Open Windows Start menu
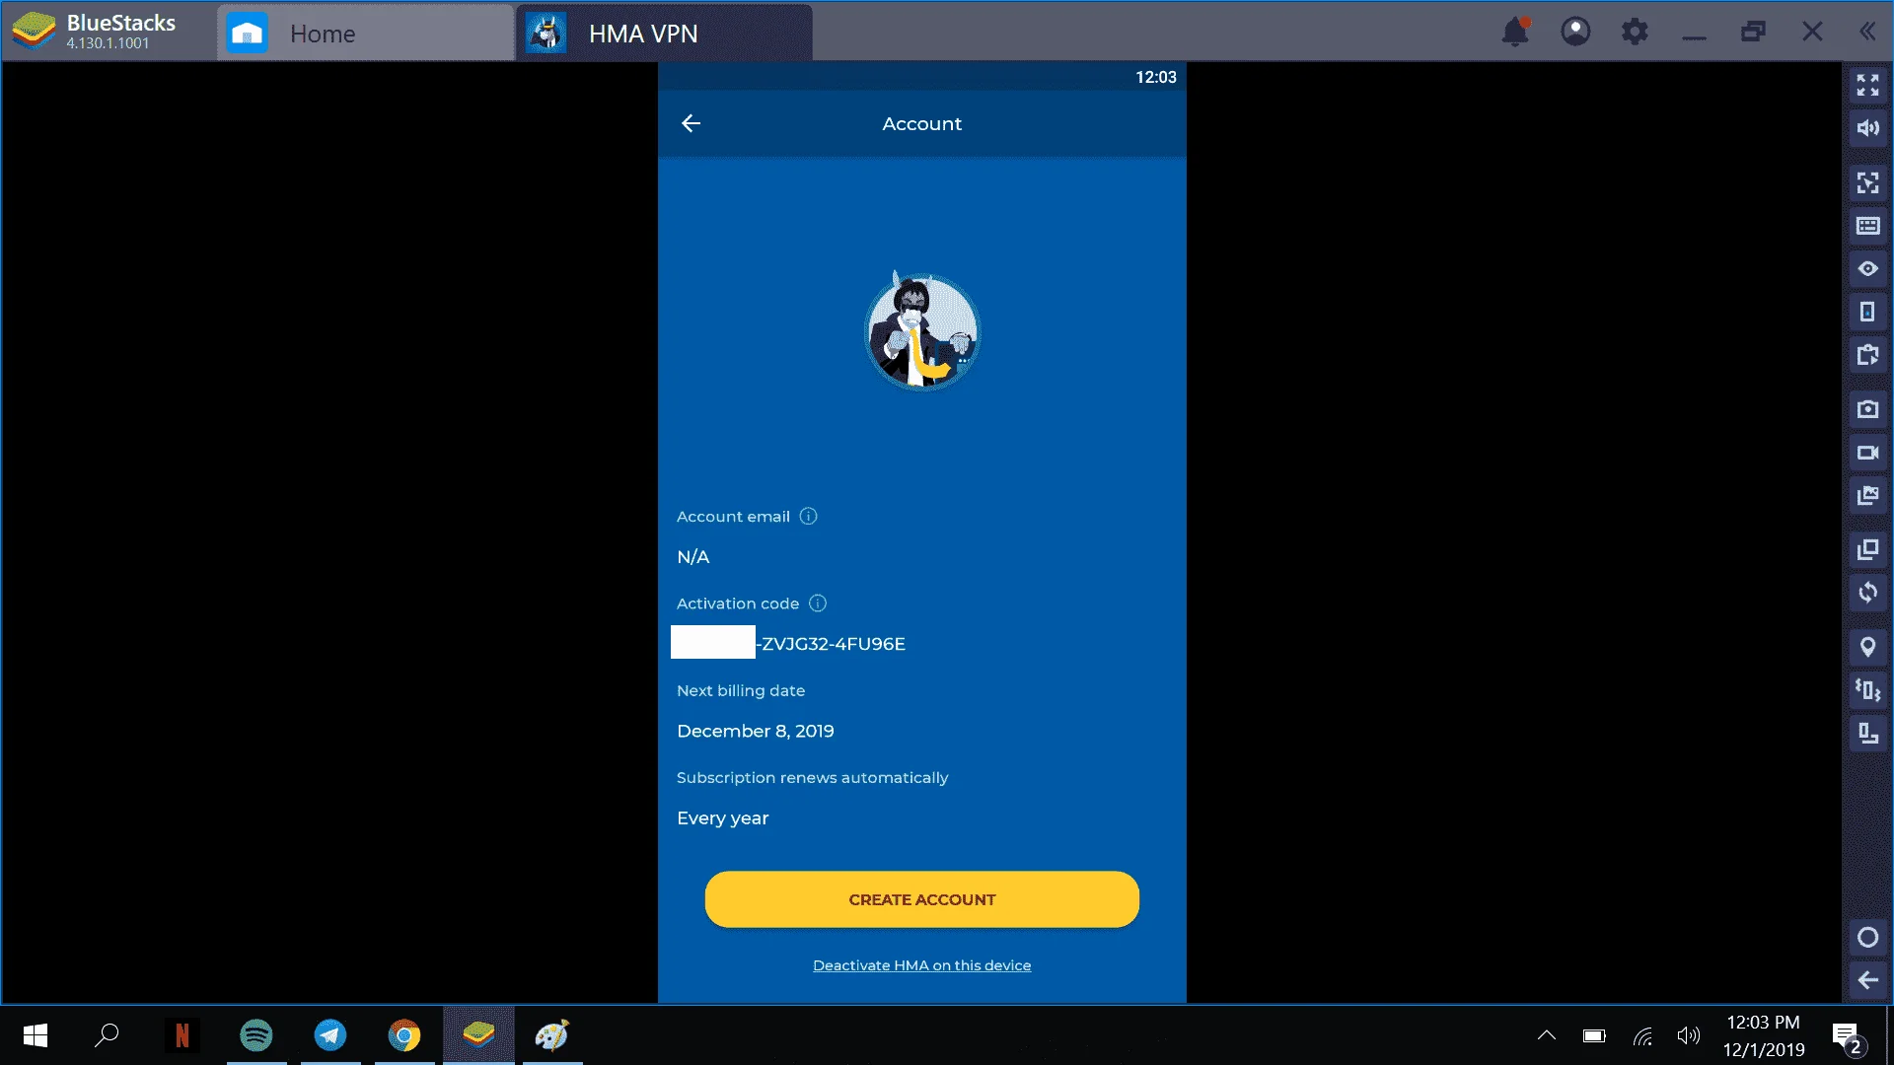The height and width of the screenshot is (1065, 1894). 36,1035
